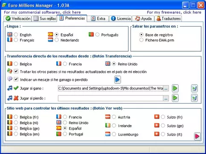Select Belgíca (nl) website option

click(16, 122)
